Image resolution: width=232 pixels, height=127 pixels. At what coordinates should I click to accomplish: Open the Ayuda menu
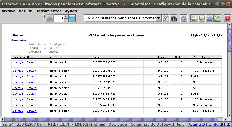click(x=71, y=11)
